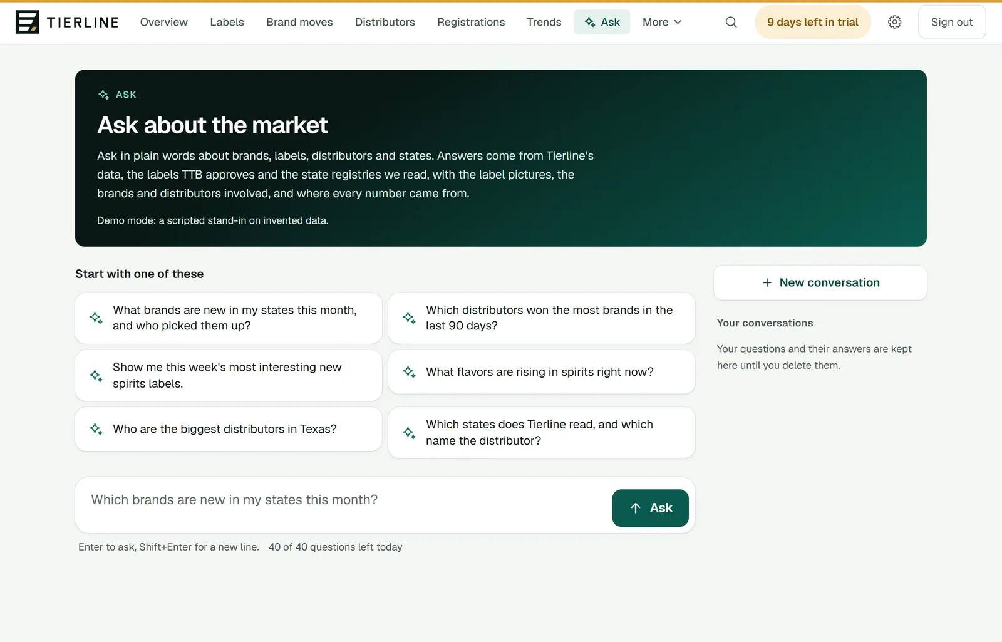Click the TIERLINE wordmark text
The image size is (1002, 642).
point(83,23)
